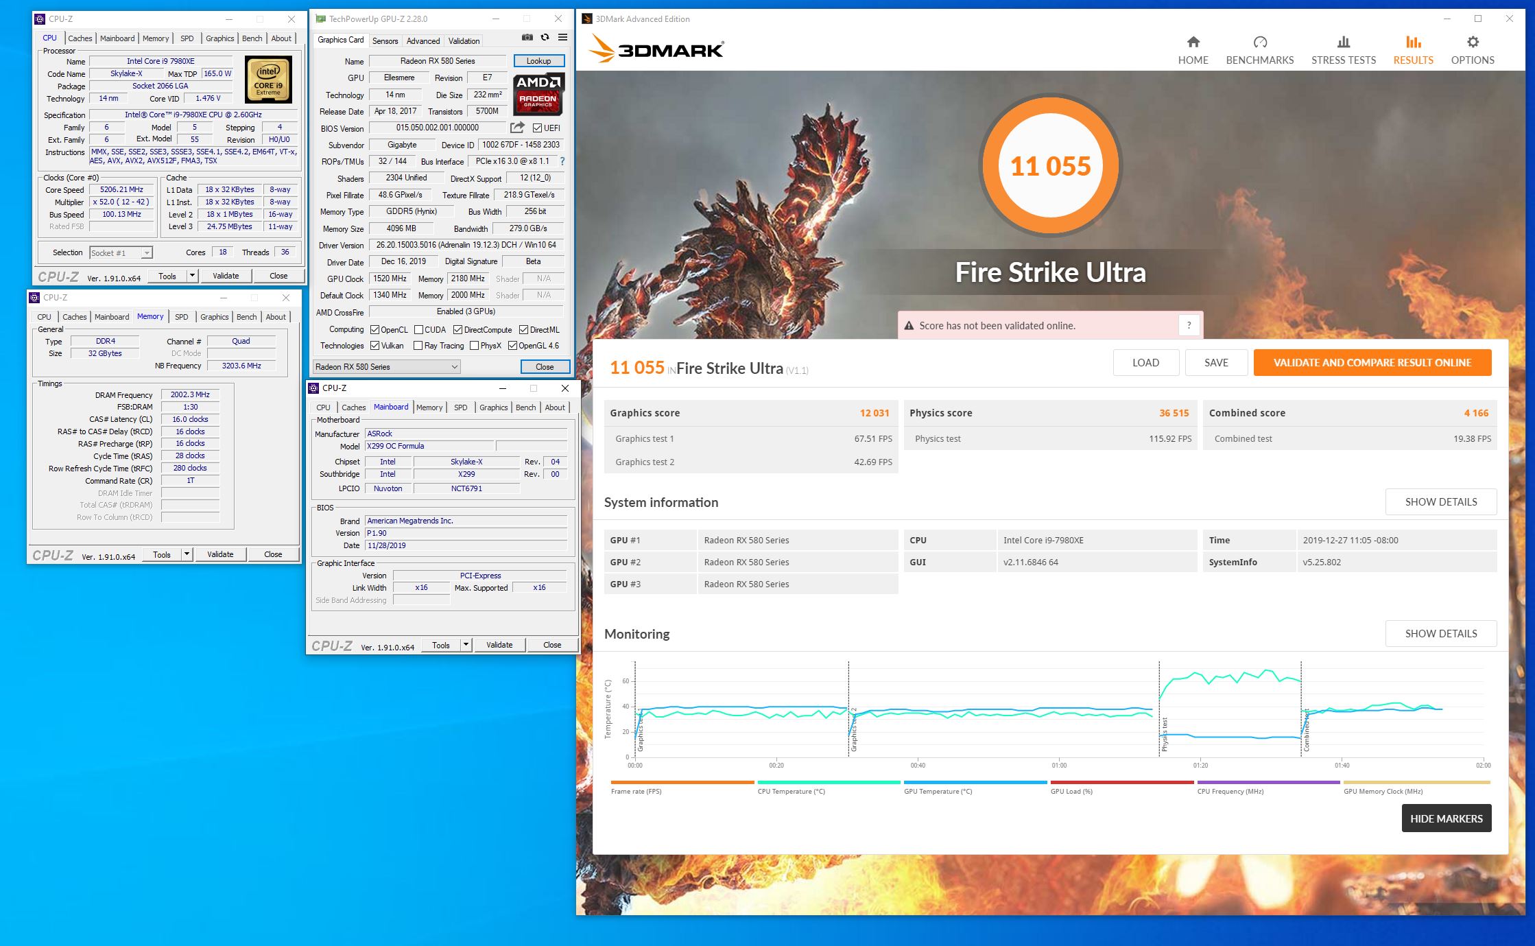Click Validate and Compare Result Online
Screen dimensions: 1535x946
[1372, 362]
